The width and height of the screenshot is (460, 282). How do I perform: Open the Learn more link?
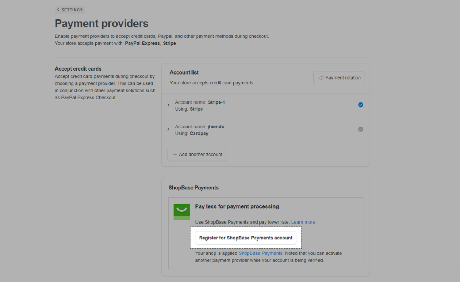[303, 222]
